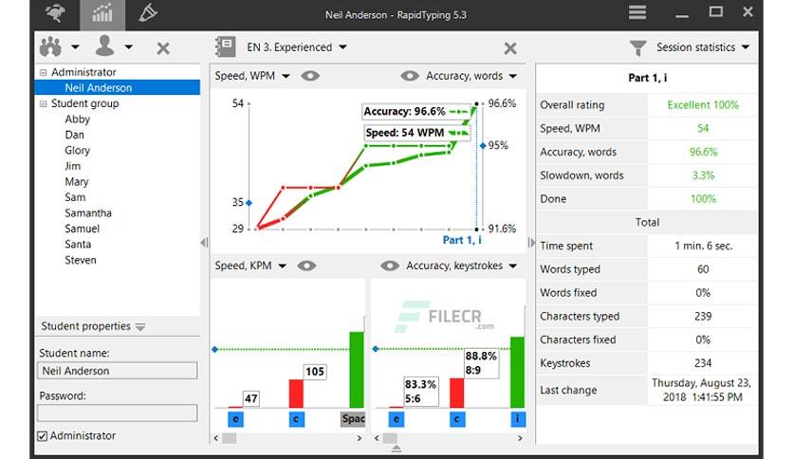
Task: Collapse the right panel using the splitter arrow
Action: click(531, 243)
